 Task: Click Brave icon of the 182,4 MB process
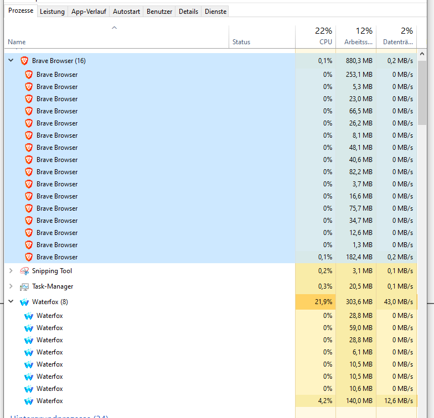click(29, 257)
